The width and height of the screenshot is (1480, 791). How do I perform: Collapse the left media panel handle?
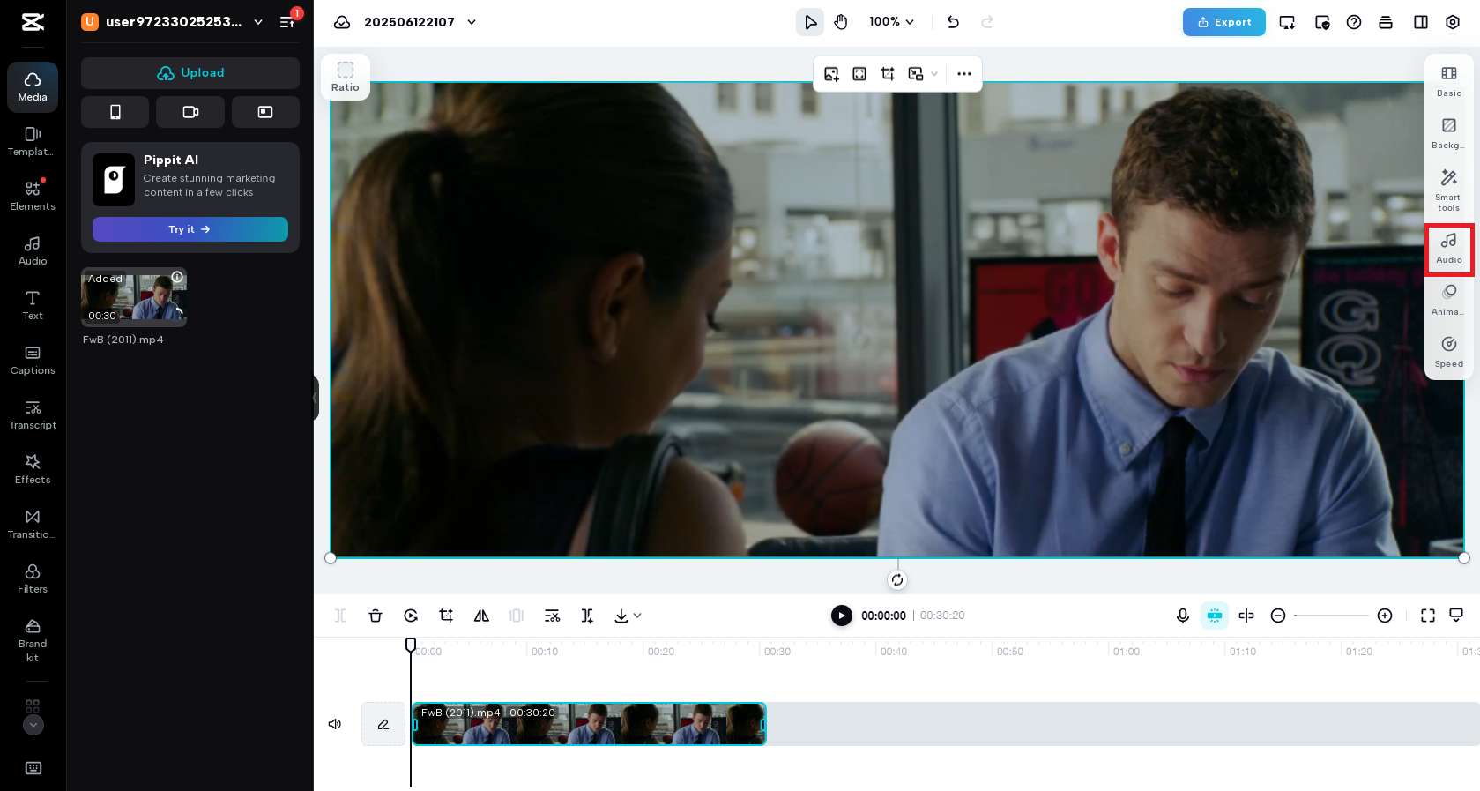[316, 398]
